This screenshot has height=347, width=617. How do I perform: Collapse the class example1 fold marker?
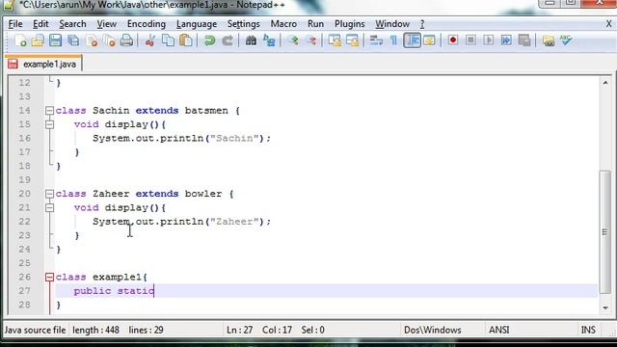(49, 278)
